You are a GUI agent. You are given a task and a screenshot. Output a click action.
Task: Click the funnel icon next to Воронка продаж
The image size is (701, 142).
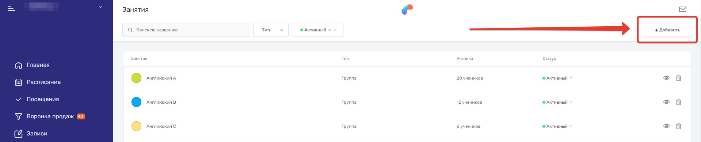pyautogui.click(x=19, y=116)
